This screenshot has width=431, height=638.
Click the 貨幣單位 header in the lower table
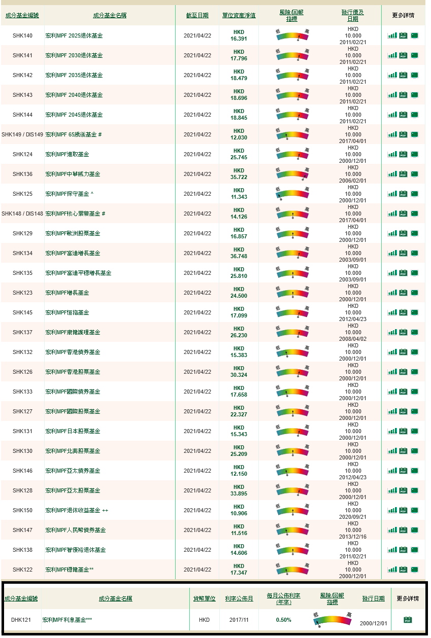pos(205,598)
